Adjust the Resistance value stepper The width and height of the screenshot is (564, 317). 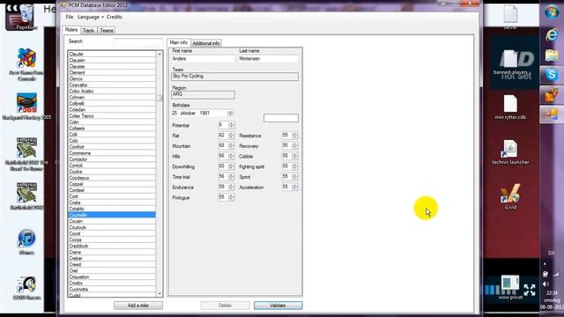295,136
